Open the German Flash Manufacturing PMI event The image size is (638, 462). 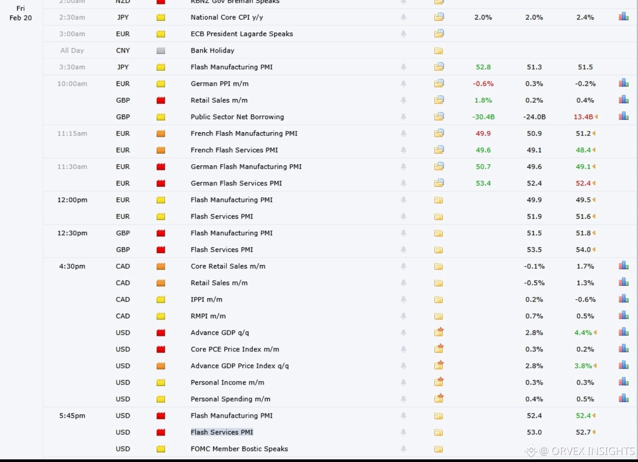(246, 166)
